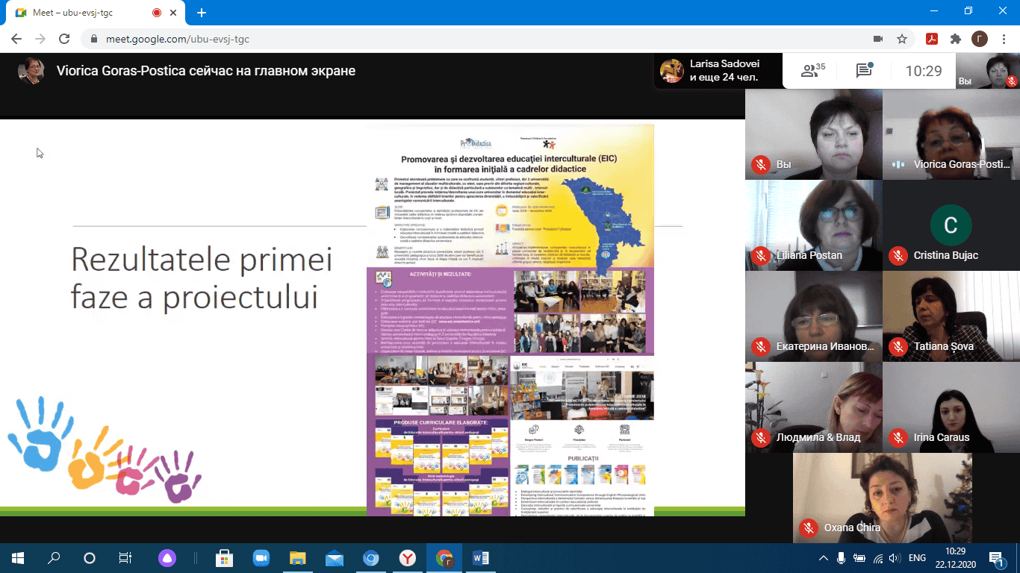Click the muted microphone icon on Oxana Chira
The width and height of the screenshot is (1020, 573).
[x=807, y=527]
